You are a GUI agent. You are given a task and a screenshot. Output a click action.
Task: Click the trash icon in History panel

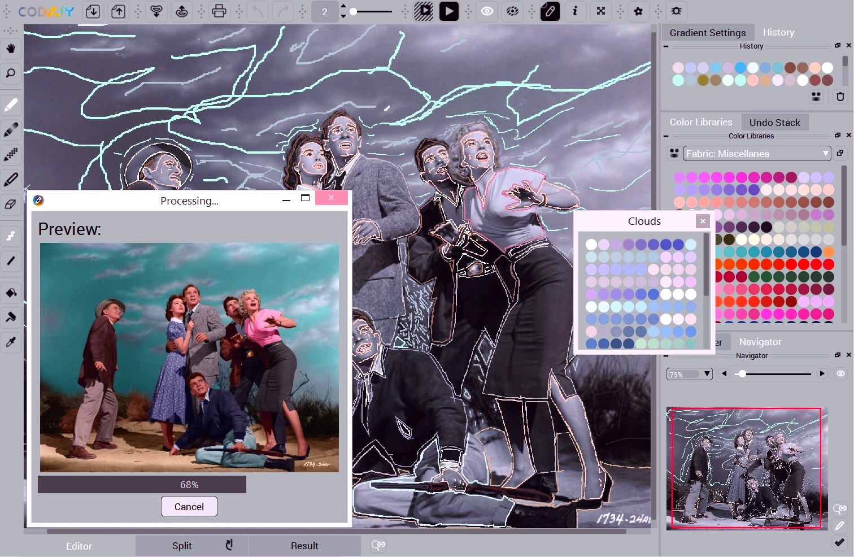(x=840, y=97)
